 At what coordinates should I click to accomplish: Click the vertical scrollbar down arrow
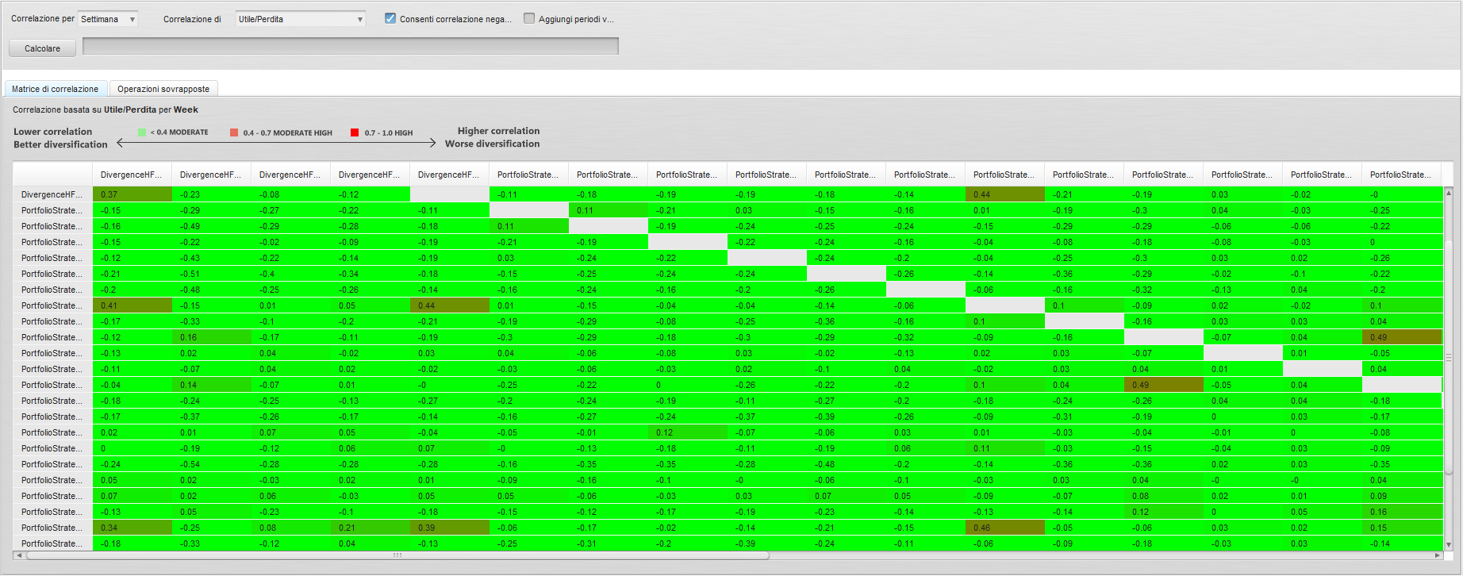pyautogui.click(x=1449, y=544)
